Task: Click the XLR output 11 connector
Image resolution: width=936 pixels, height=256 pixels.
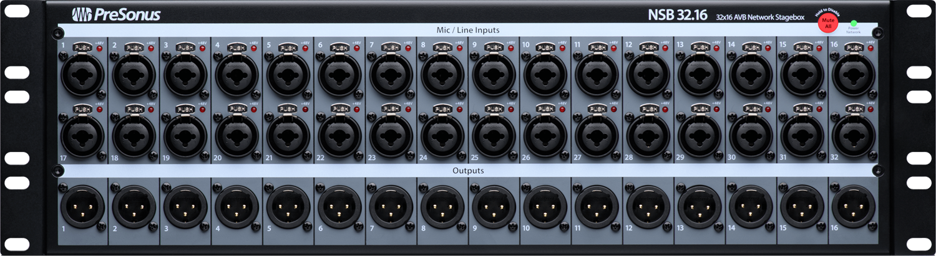Action: pyautogui.click(x=596, y=206)
